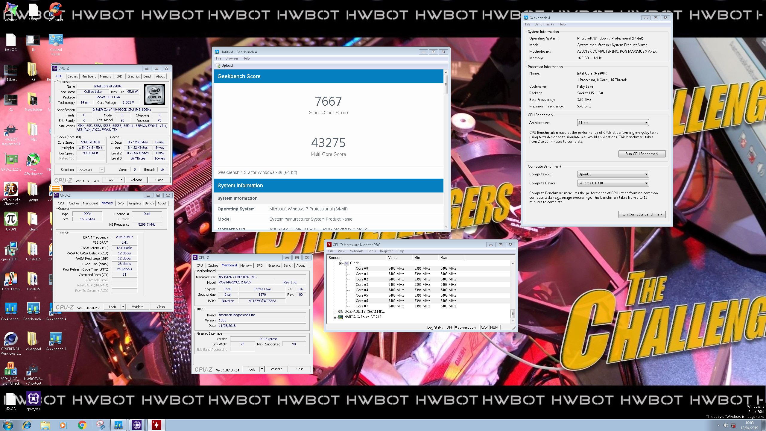Select the Core #7 row in HWMonitor

click(418, 306)
